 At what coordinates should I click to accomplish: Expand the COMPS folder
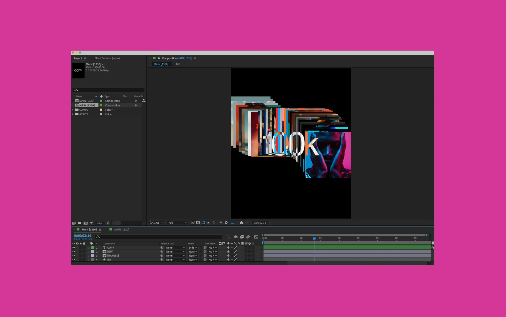click(x=73, y=110)
